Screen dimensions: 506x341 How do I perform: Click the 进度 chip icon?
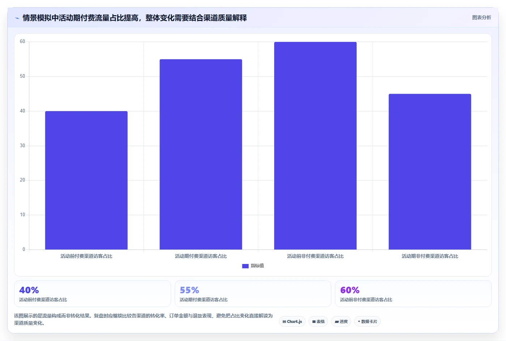click(337, 321)
